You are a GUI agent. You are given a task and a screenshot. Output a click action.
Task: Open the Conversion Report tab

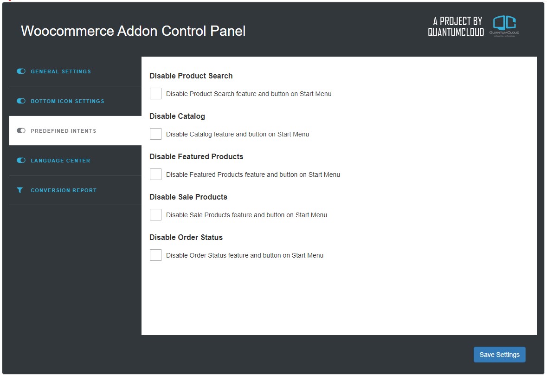64,190
